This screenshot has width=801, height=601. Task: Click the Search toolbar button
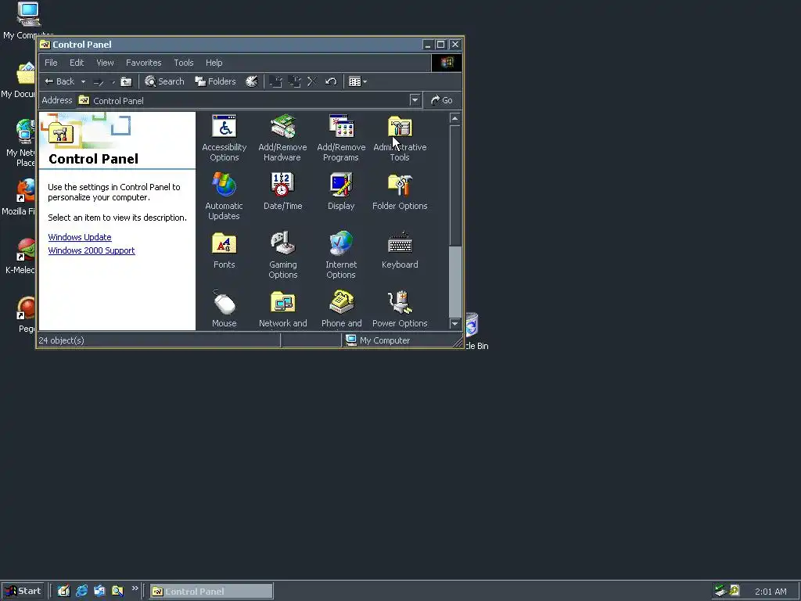click(x=164, y=81)
